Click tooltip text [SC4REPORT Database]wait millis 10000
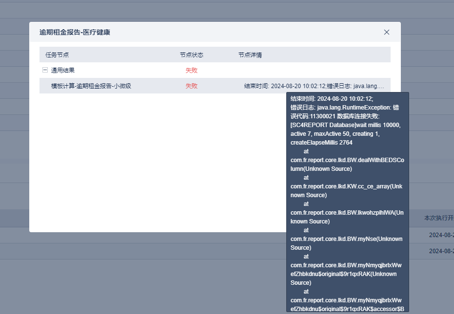The image size is (454, 314). [x=345, y=125]
